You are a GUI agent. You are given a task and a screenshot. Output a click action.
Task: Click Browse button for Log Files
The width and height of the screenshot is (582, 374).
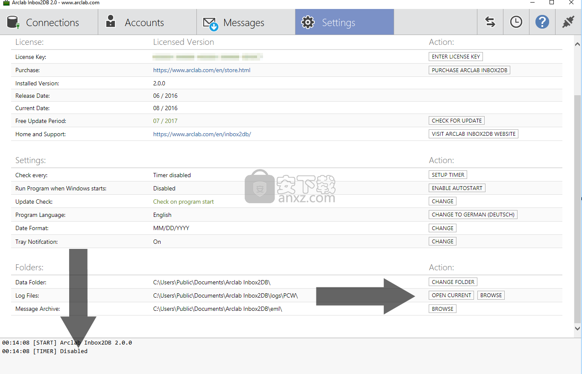(491, 295)
